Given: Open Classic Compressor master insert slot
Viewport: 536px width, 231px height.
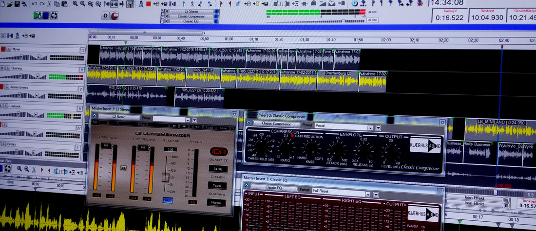Looking at the screenshot, I should (191, 17).
